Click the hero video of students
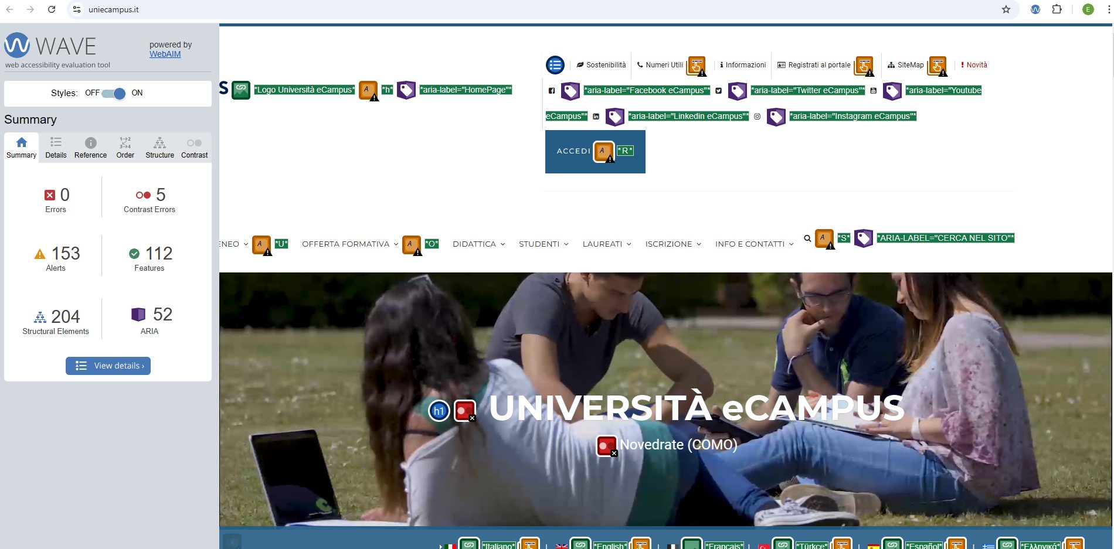The width and height of the screenshot is (1114, 549). (665, 399)
